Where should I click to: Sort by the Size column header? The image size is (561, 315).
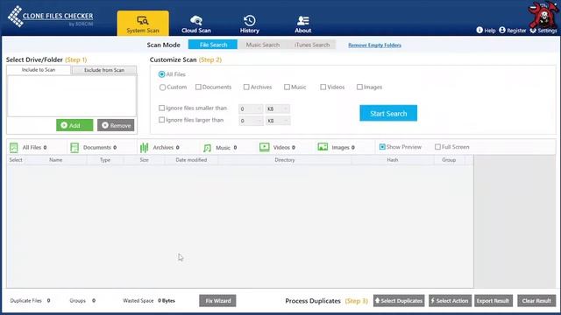coord(144,160)
